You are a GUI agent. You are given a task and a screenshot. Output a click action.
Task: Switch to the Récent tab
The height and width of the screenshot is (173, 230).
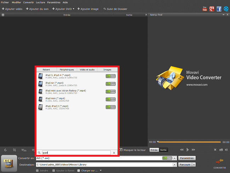click(x=46, y=70)
